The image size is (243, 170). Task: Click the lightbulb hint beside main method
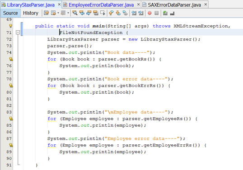point(10,26)
